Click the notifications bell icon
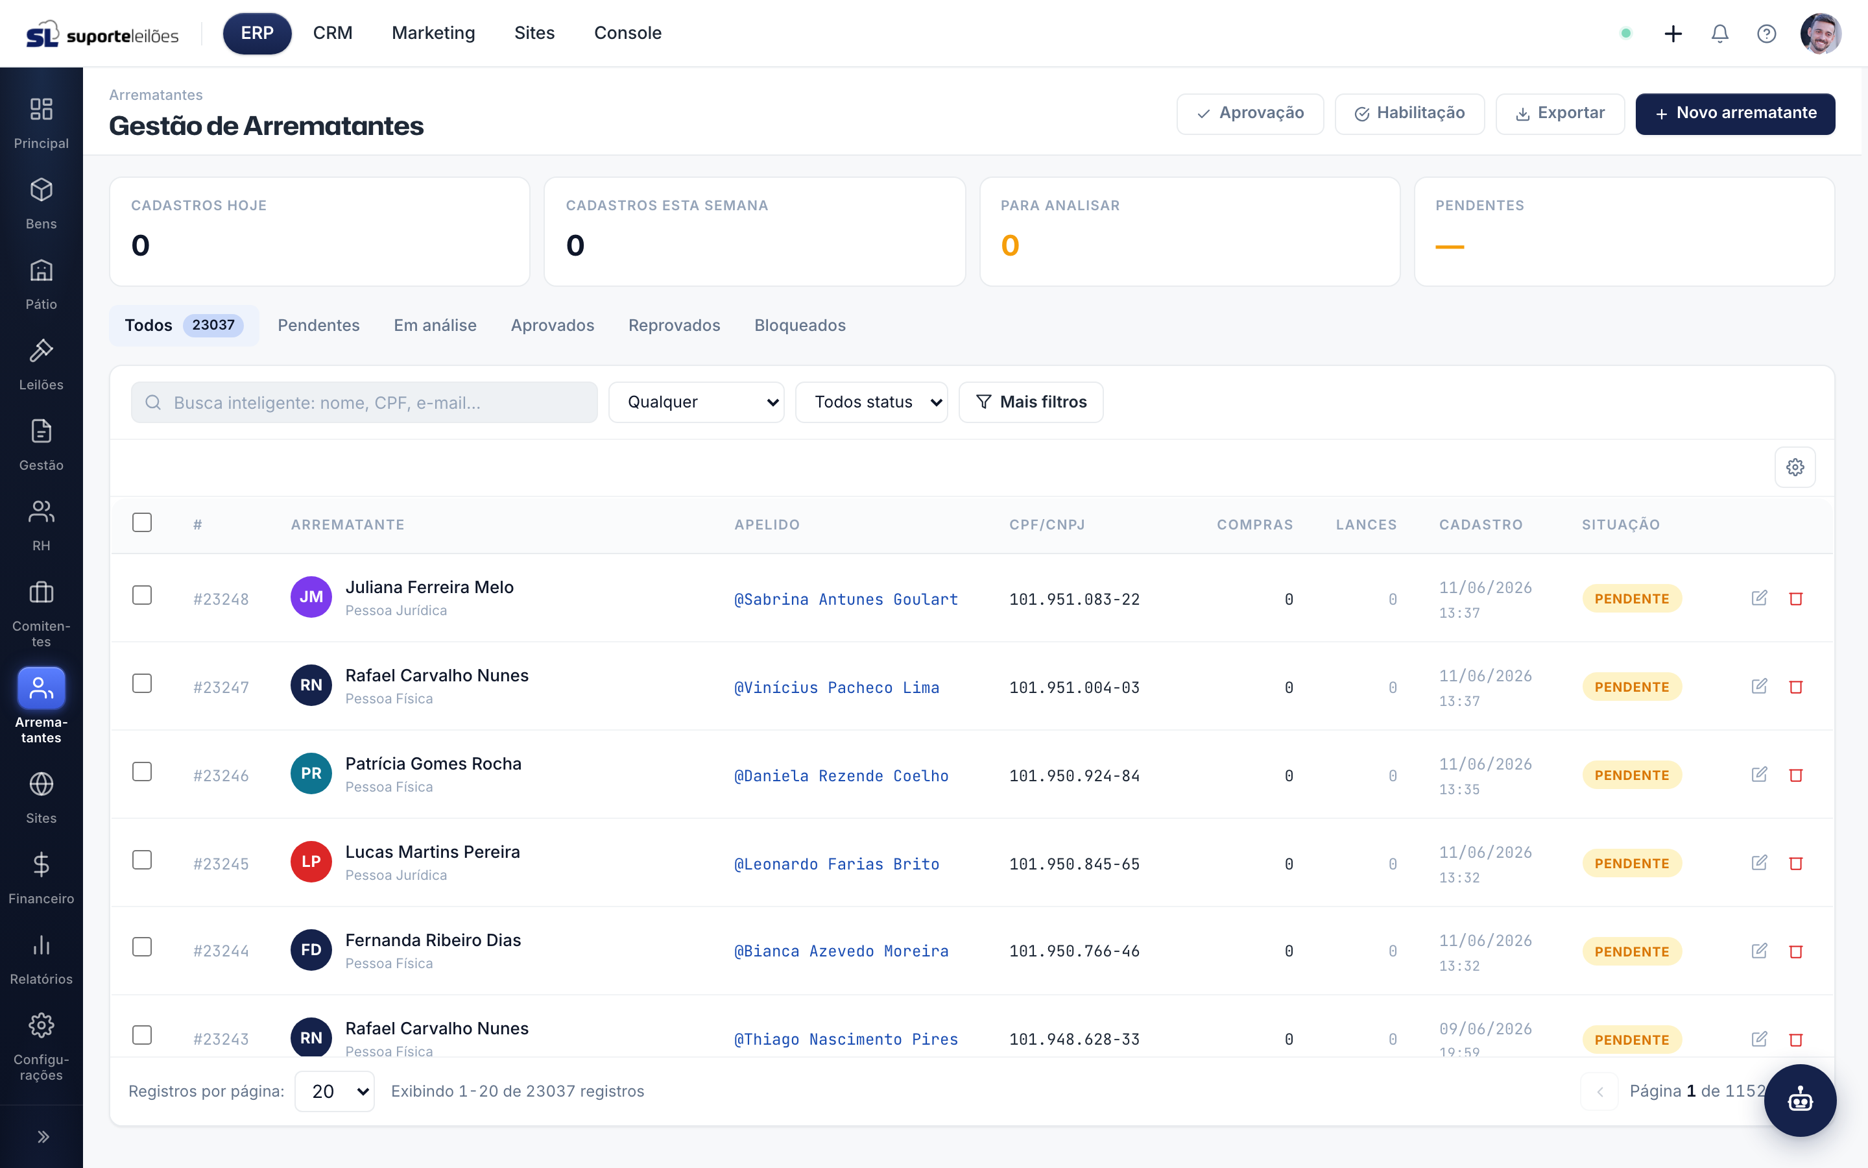1868x1168 pixels. click(x=1719, y=33)
